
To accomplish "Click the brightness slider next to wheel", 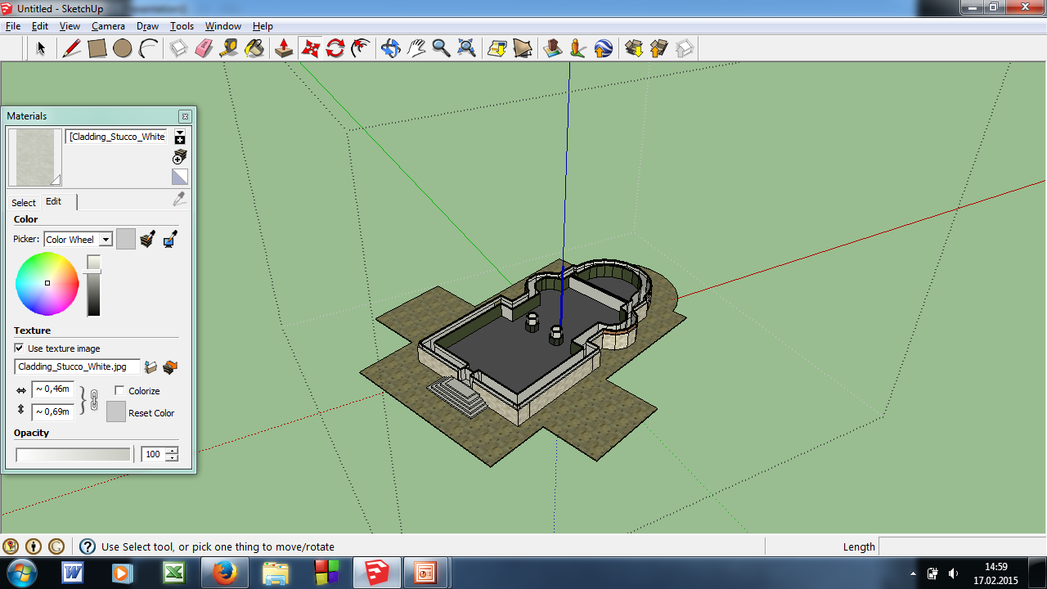I will pyautogui.click(x=94, y=286).
